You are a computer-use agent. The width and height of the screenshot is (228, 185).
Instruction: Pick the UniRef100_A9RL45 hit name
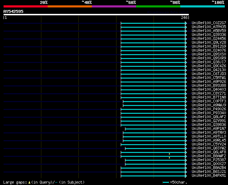point(209,141)
